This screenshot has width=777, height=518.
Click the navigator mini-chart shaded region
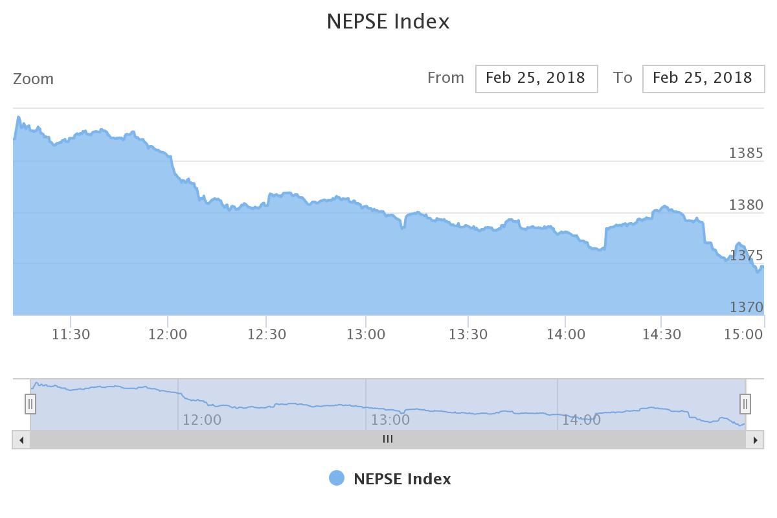pos(388,405)
